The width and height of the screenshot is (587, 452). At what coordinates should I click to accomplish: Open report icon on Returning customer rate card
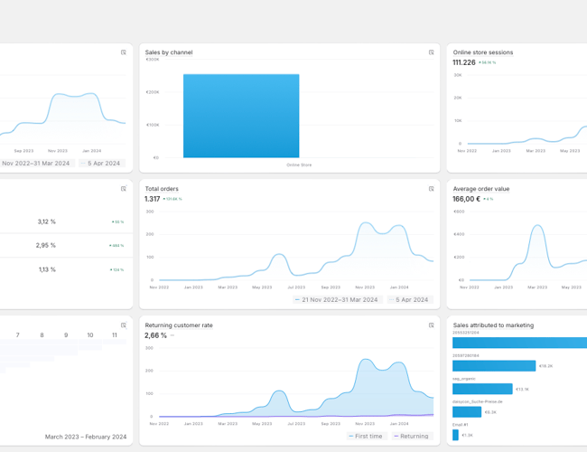[431, 325]
